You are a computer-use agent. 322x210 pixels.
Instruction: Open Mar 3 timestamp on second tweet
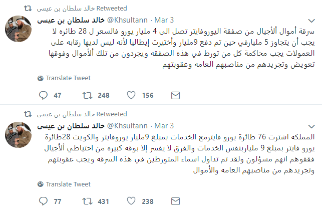coord(164,126)
